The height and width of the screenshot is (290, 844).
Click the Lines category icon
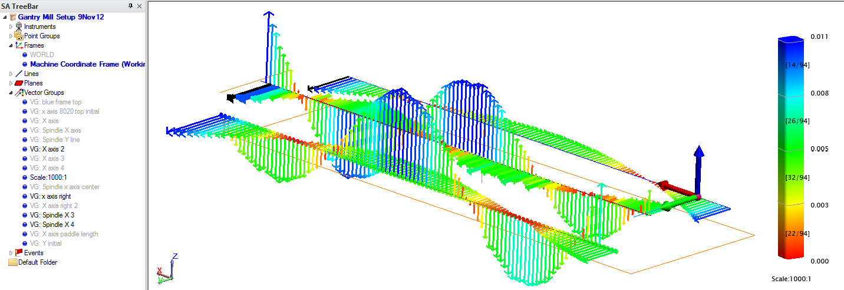coord(19,74)
